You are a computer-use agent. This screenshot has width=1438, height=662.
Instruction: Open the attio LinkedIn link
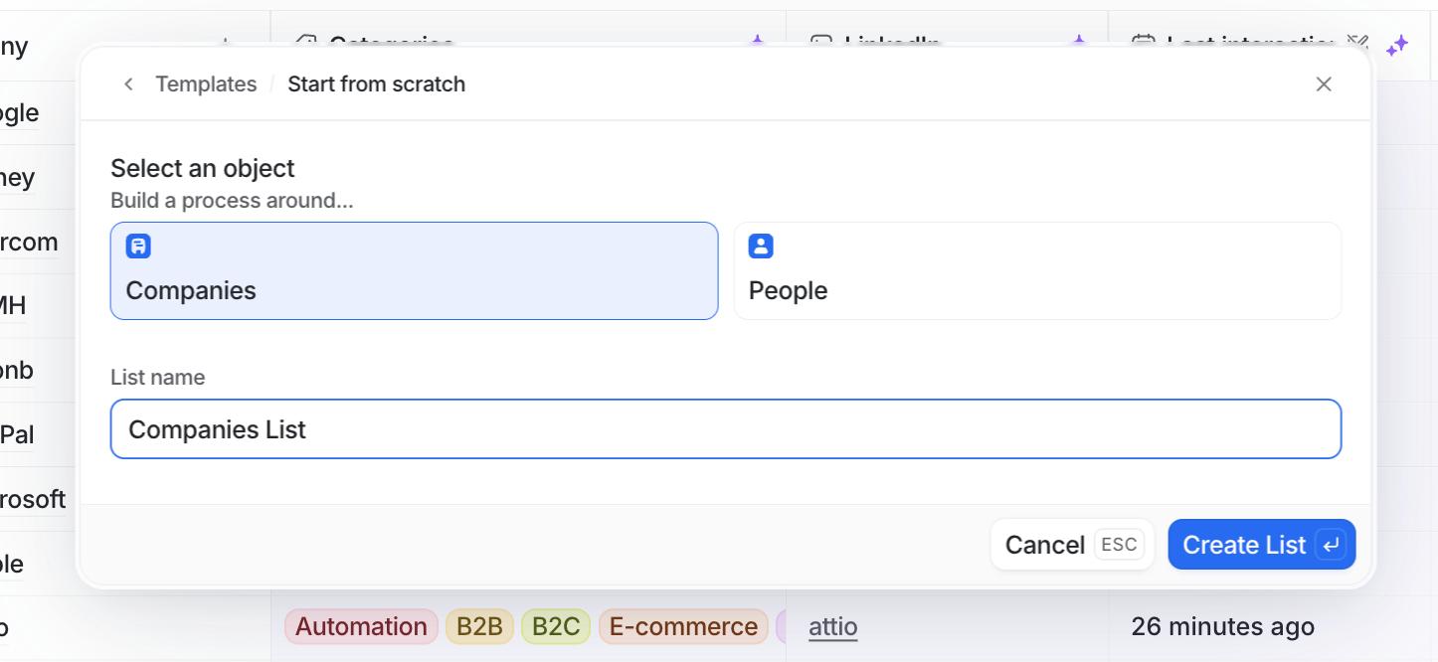[x=832, y=627]
